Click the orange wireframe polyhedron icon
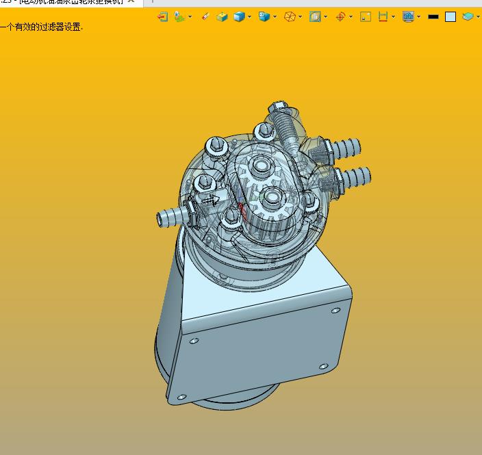This screenshot has height=455, width=482. pyautogui.click(x=290, y=16)
